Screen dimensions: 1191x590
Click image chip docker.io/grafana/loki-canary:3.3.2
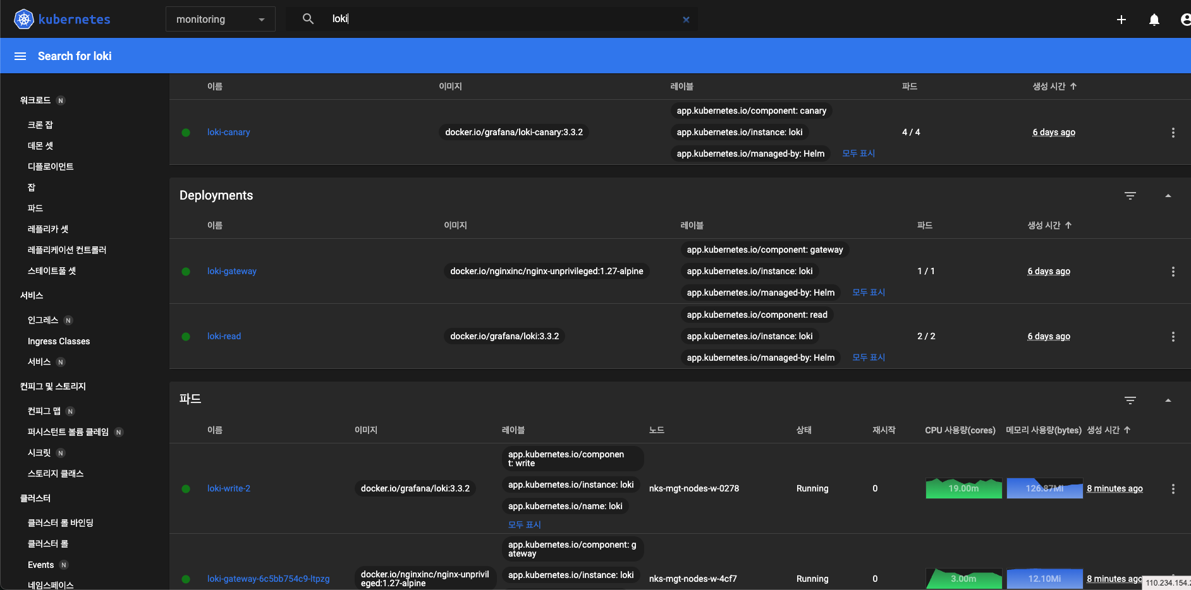[514, 132]
